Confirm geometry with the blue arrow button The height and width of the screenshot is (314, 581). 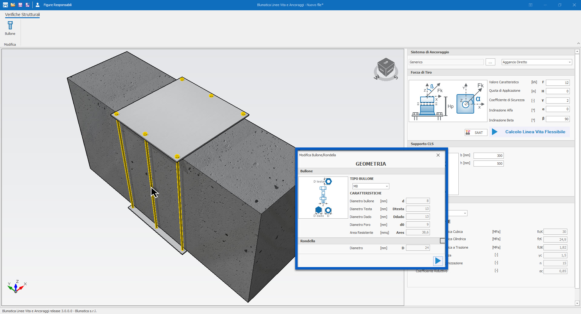[x=438, y=261]
